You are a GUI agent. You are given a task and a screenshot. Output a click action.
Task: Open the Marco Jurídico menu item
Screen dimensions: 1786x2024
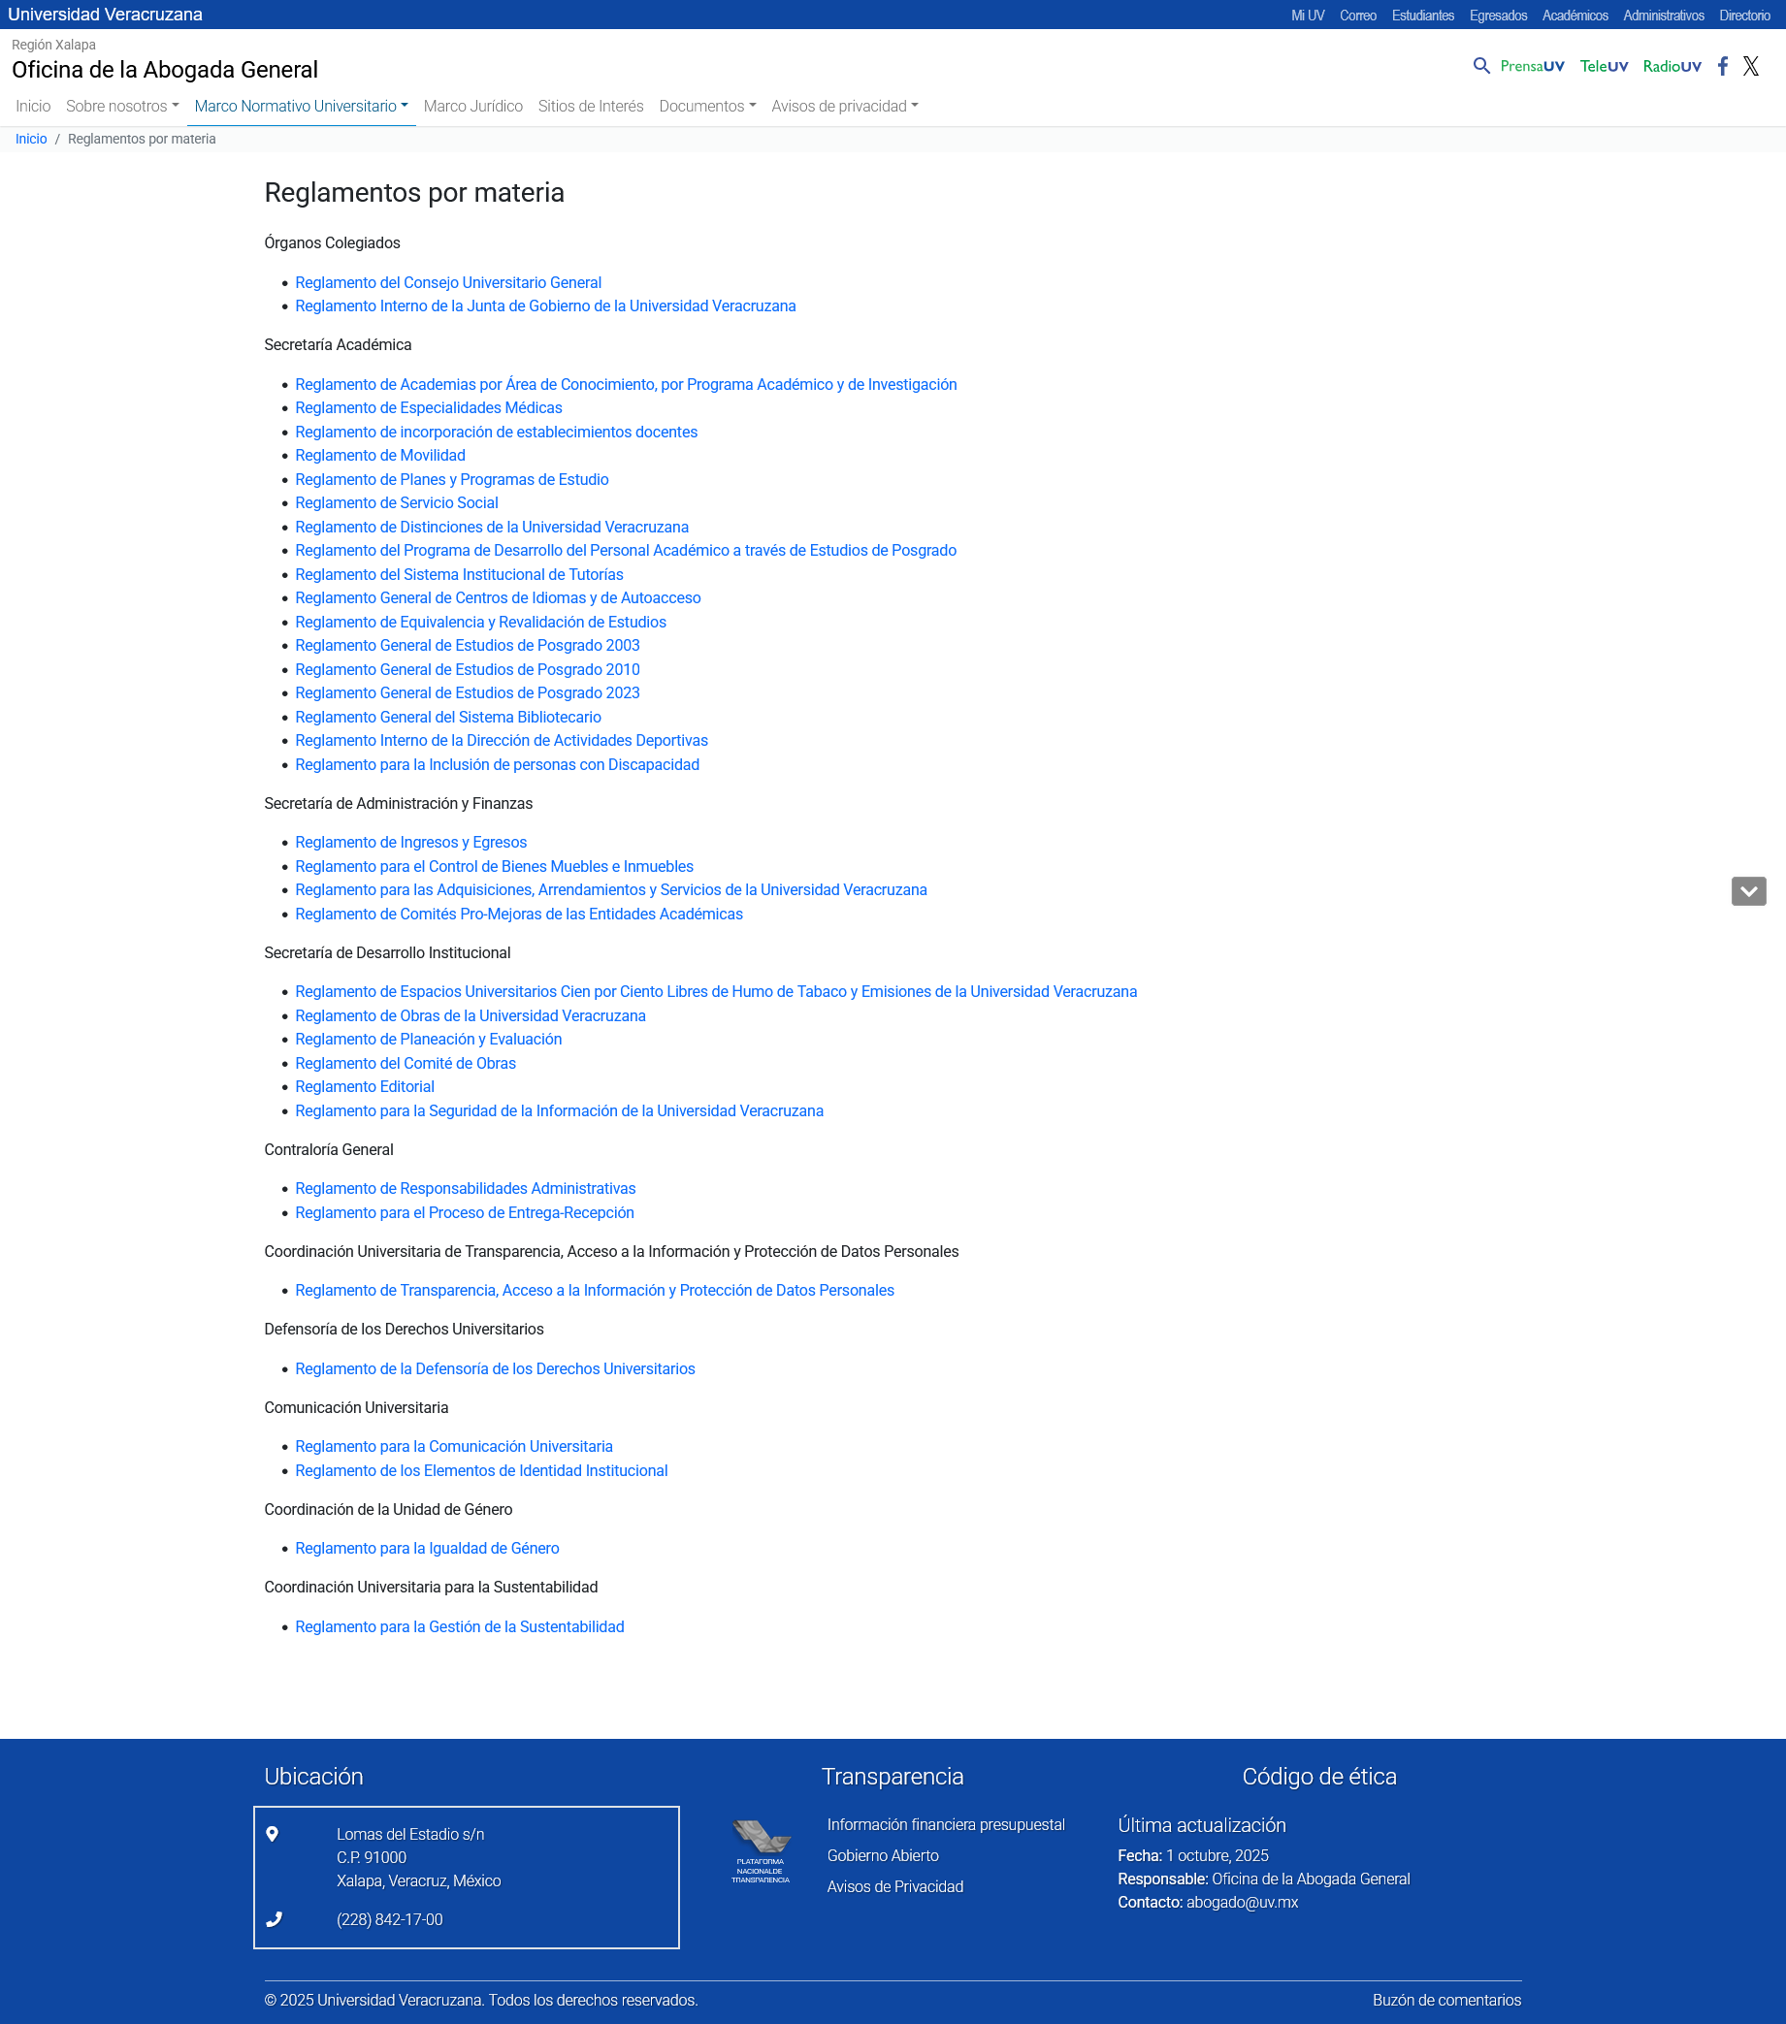[472, 106]
